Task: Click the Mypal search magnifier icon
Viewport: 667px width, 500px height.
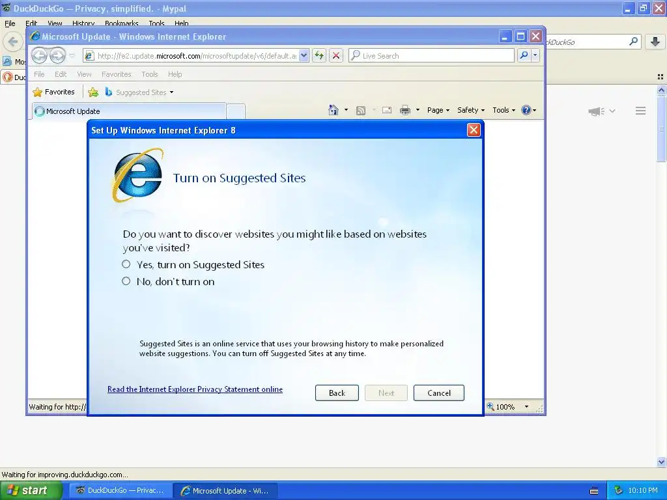Action: 633,41
